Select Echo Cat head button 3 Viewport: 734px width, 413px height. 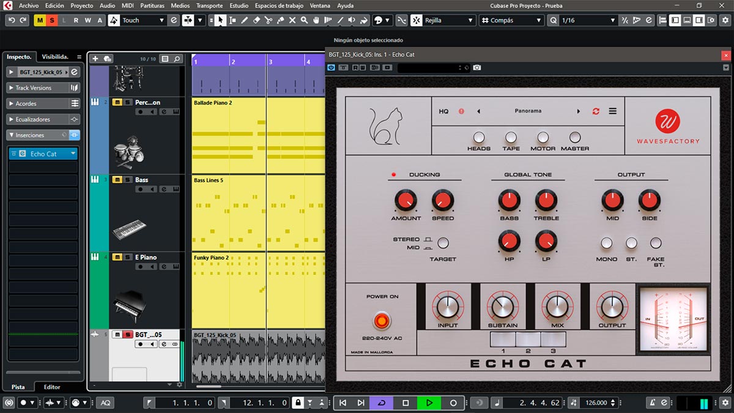pos(553,340)
